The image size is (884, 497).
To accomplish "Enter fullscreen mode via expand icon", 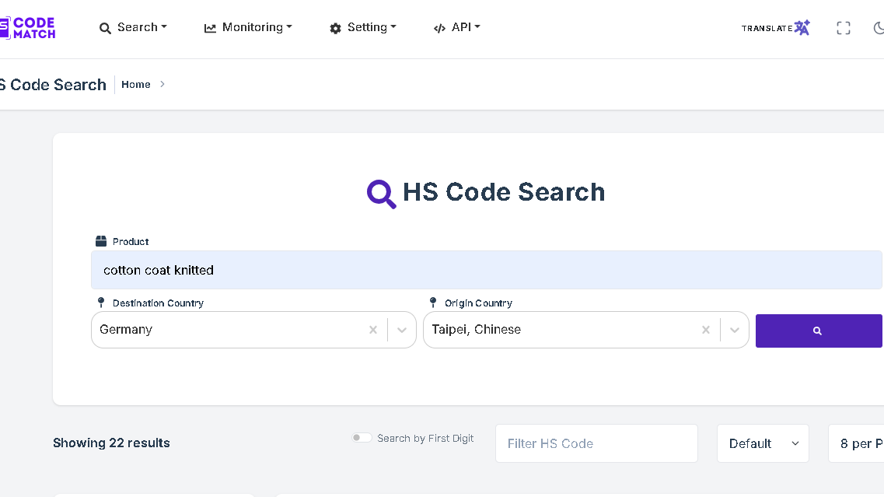I will [x=844, y=28].
